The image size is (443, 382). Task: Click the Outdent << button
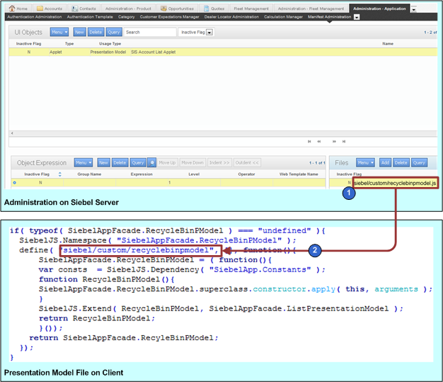(x=247, y=163)
